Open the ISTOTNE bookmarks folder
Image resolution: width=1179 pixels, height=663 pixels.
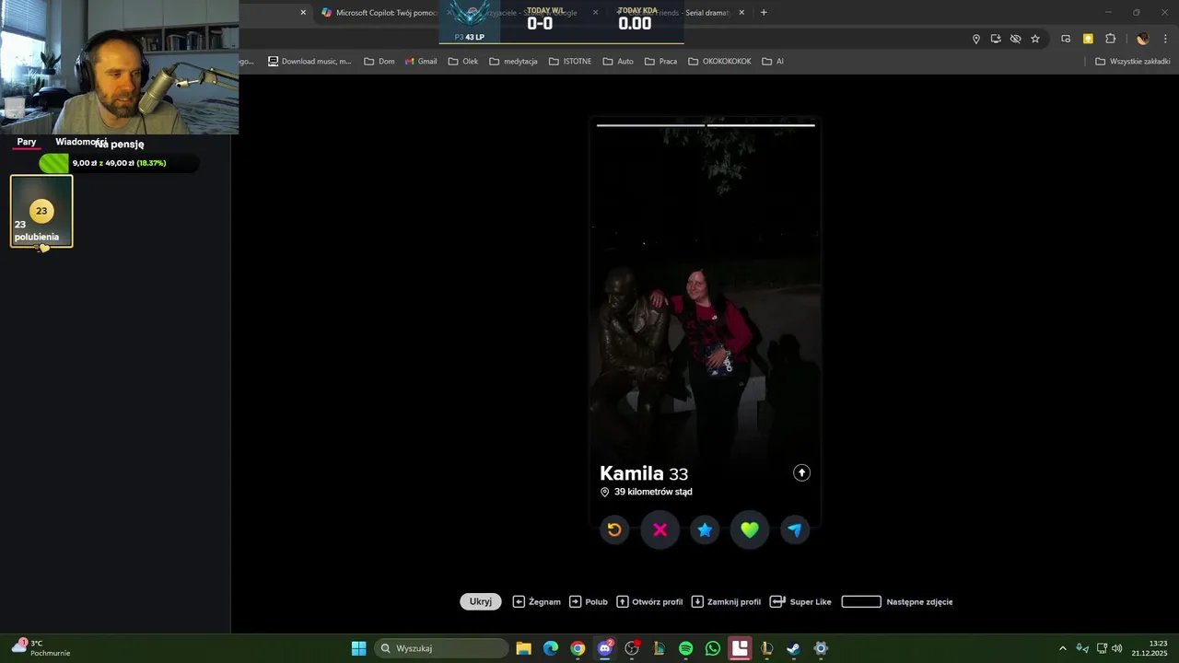coord(570,62)
